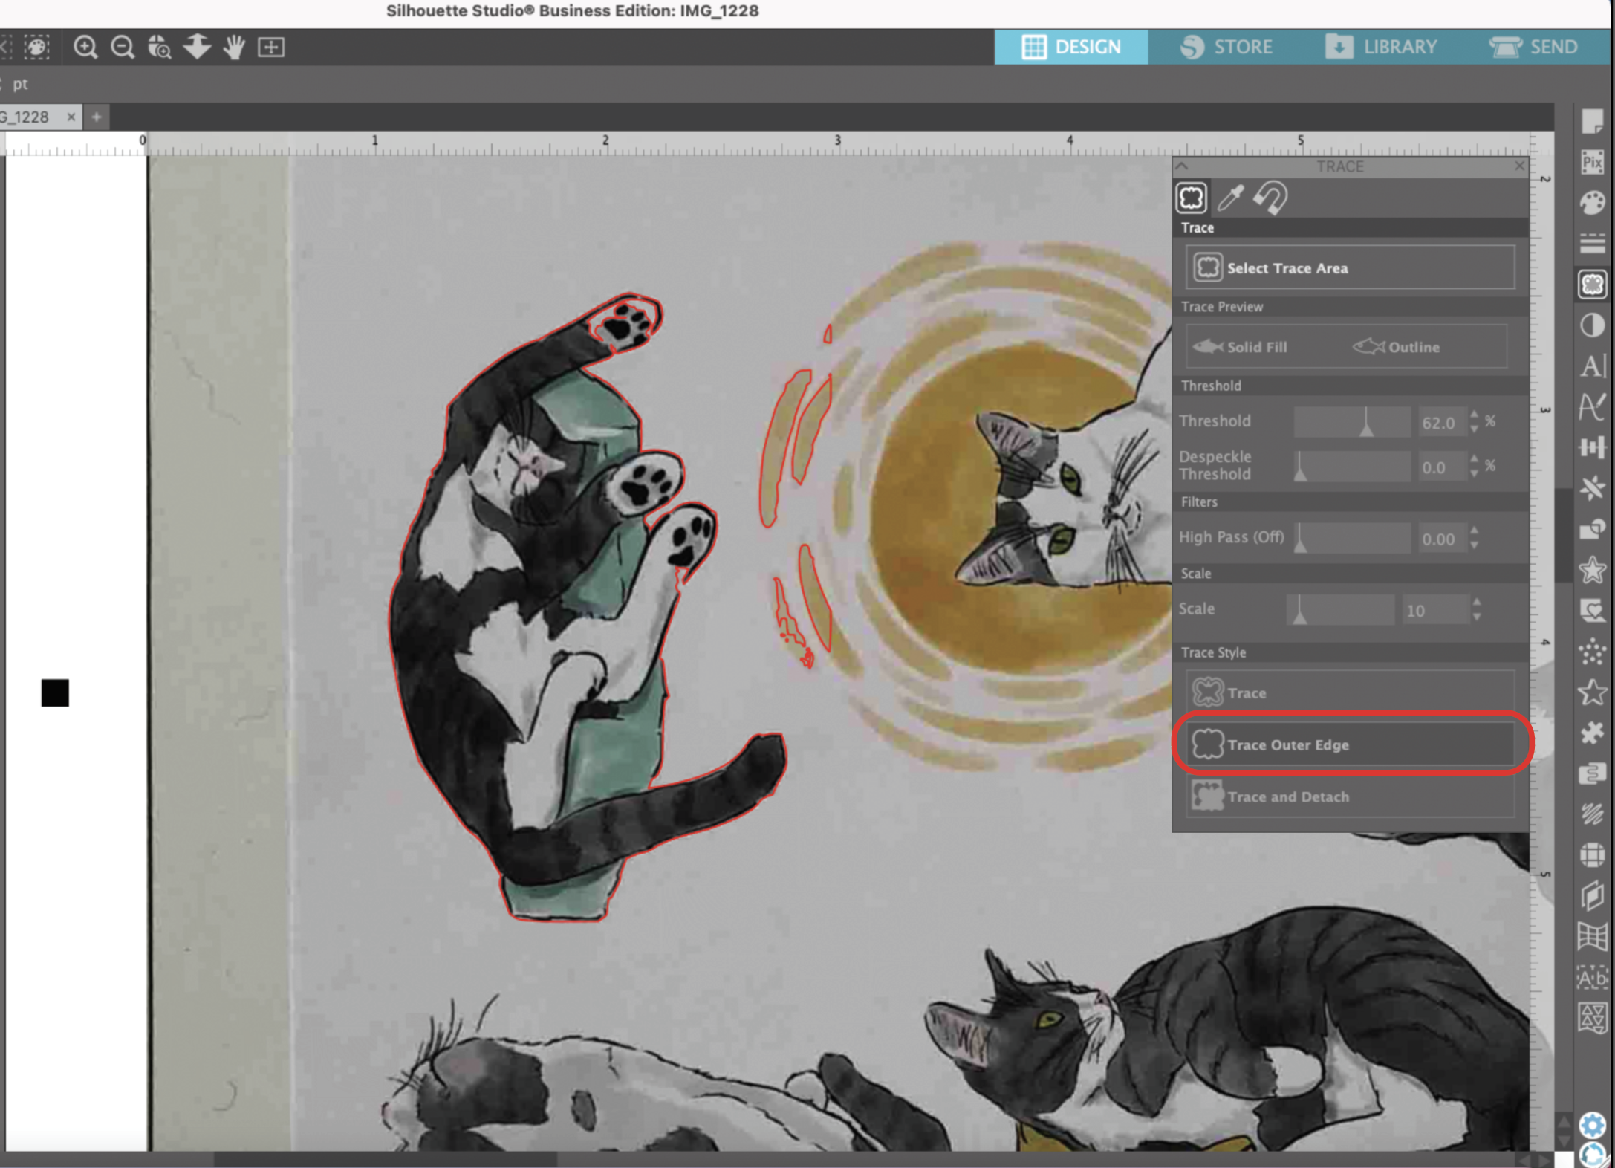Select the Trace by Color eyedropper tab

click(x=1230, y=198)
